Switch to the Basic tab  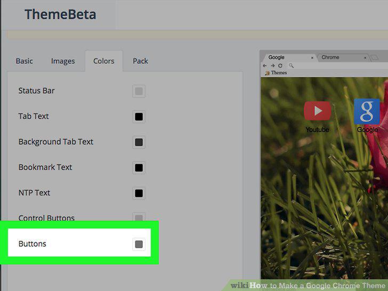pos(25,61)
